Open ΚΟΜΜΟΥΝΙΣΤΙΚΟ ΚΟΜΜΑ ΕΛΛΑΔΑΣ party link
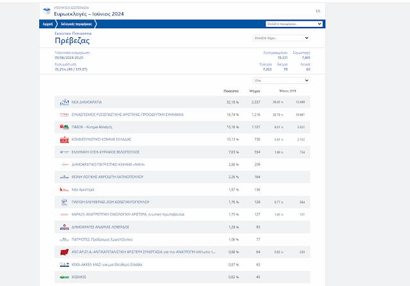 [101, 140]
